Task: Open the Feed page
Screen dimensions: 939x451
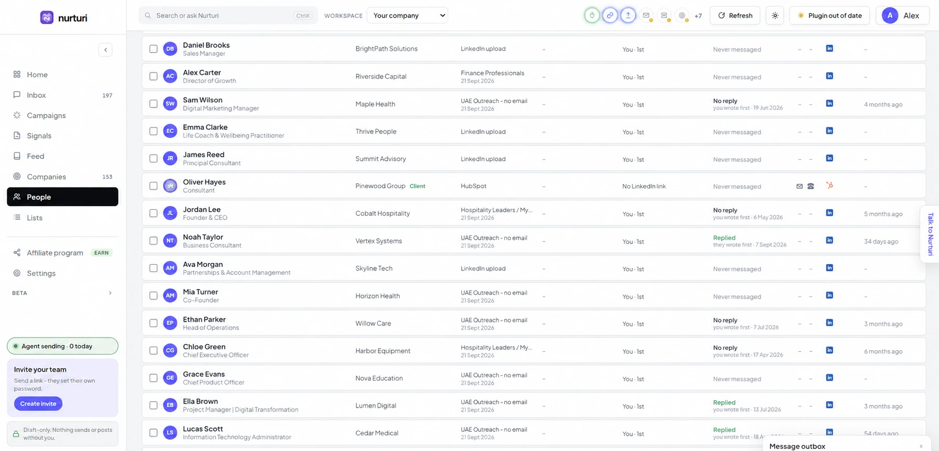Action: point(62,156)
